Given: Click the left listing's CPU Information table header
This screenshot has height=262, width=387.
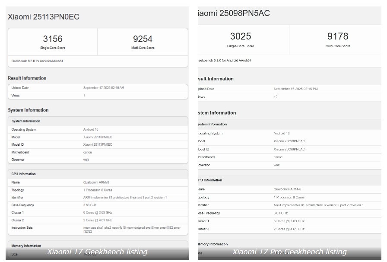Looking at the screenshot, I should coord(24,174).
